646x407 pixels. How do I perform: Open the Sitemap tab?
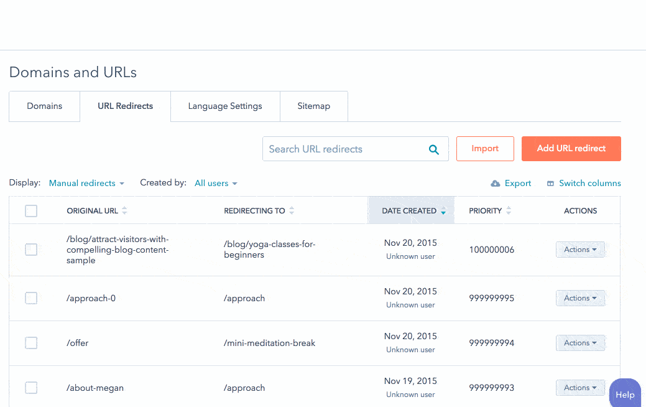(314, 106)
